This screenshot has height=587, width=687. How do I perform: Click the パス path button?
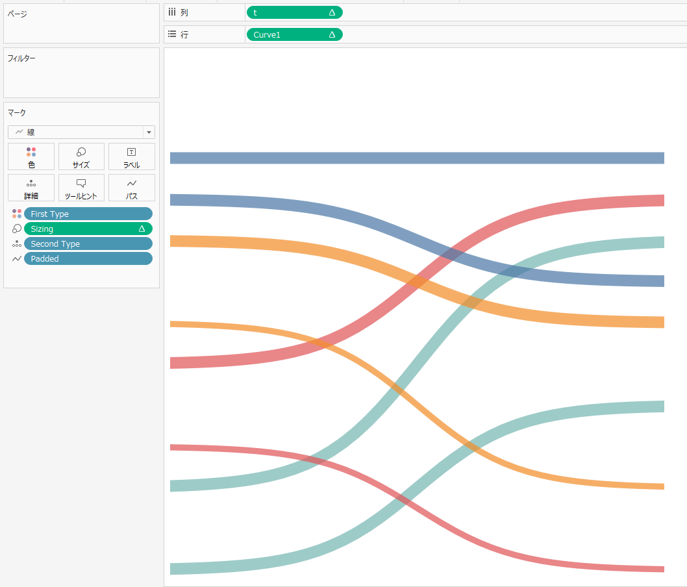[131, 188]
